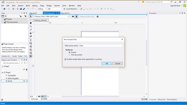This screenshot has height=105, width=187.
Task: Toggle snap grid display button
Action: [39, 96]
